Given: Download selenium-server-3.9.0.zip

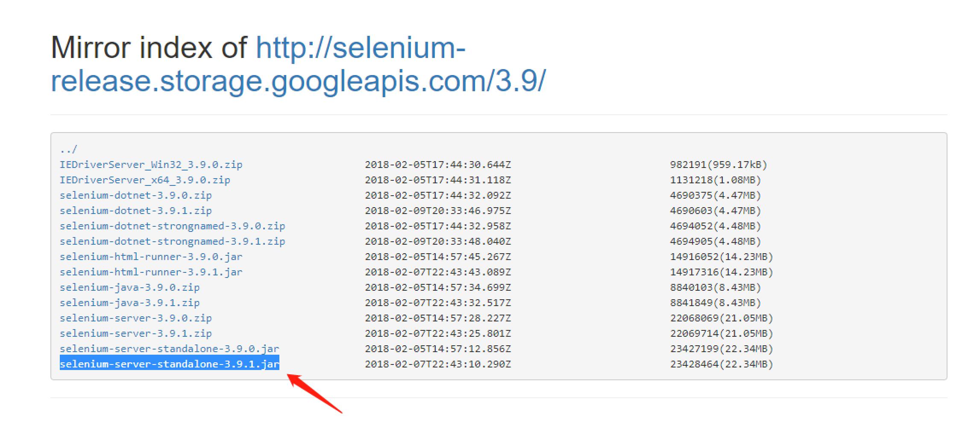Looking at the screenshot, I should (x=136, y=318).
